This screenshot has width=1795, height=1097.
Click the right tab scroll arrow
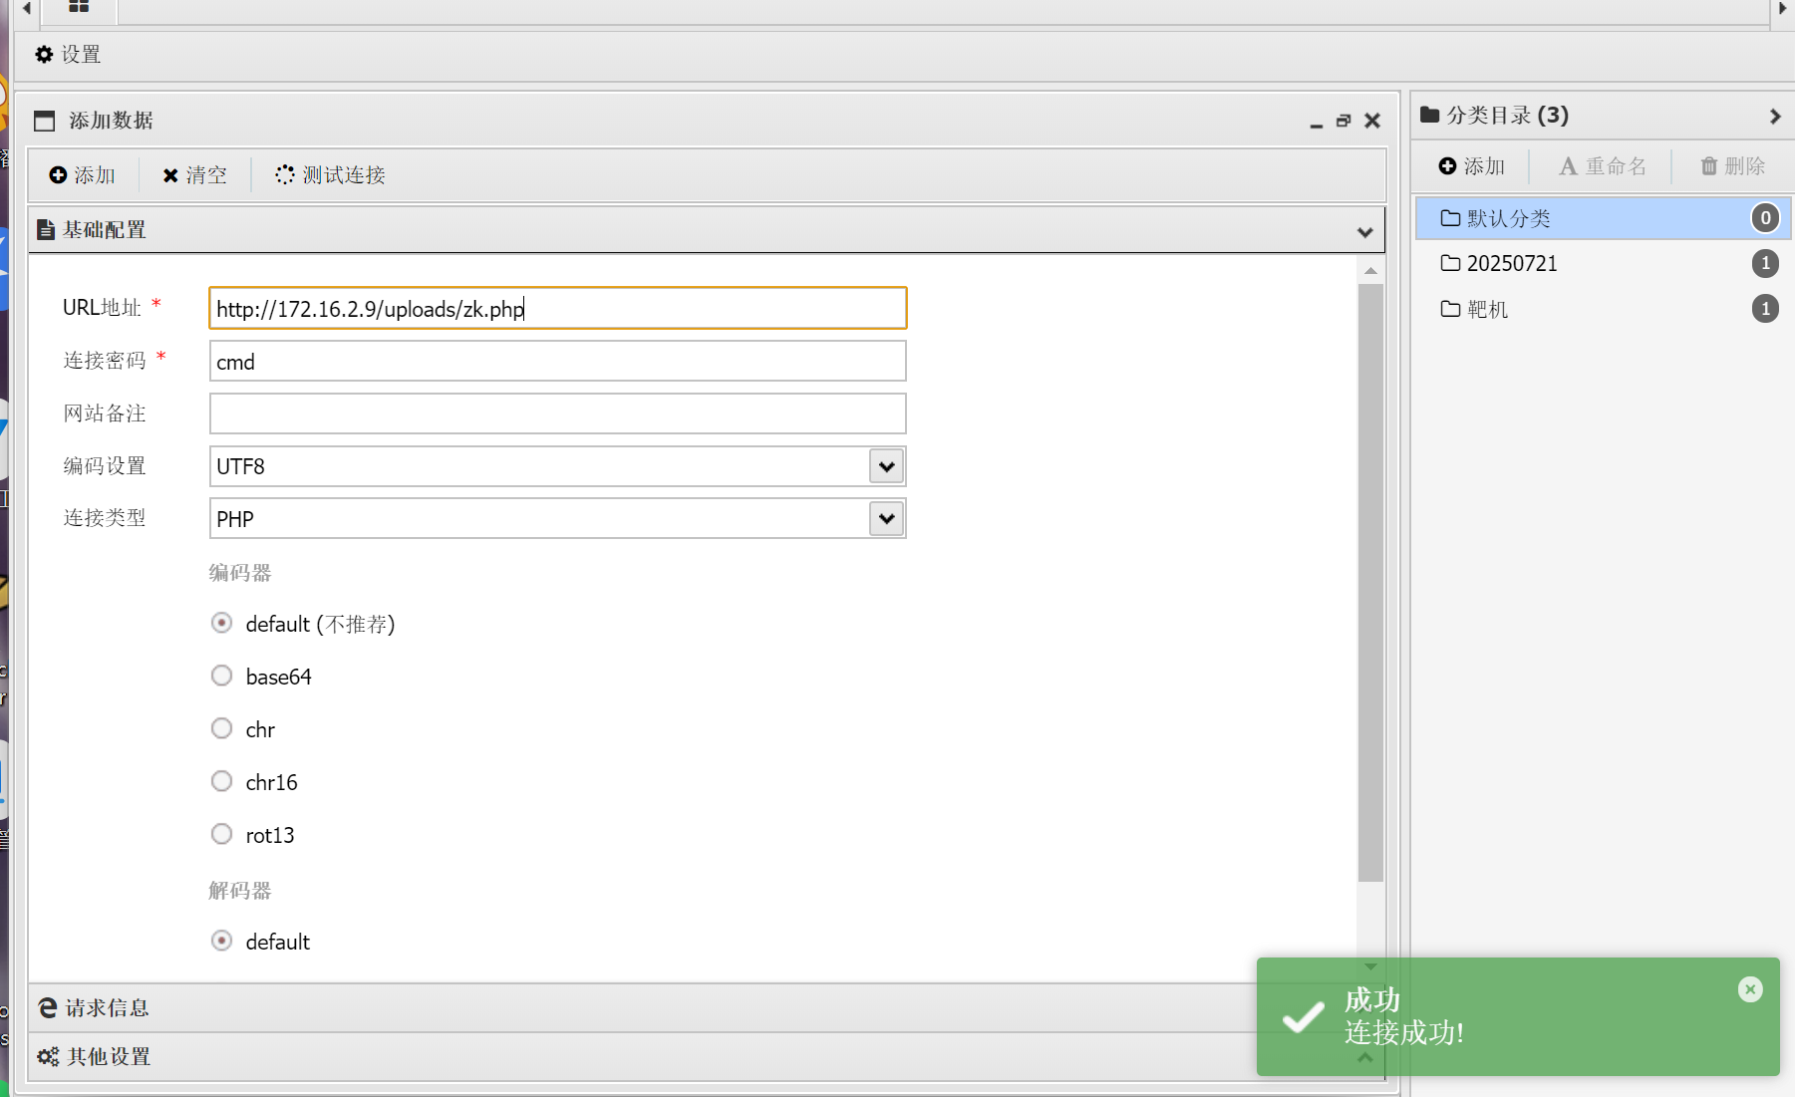1783,8
